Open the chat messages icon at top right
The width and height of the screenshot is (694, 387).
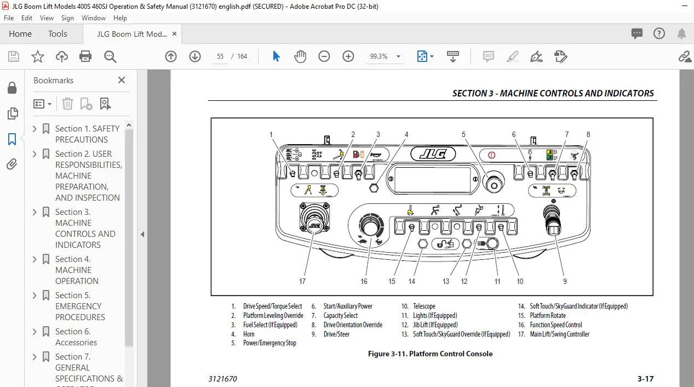coord(637,33)
